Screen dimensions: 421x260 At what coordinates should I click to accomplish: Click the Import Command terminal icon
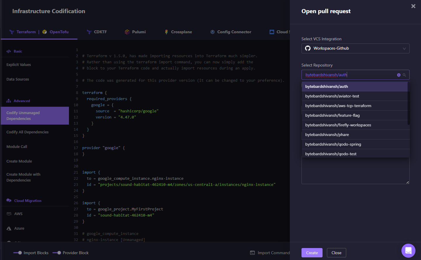[252, 253]
